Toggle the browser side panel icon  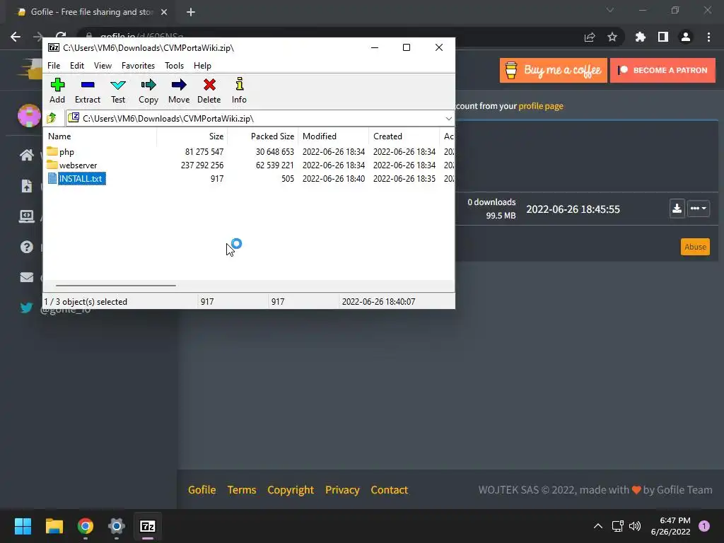click(x=663, y=37)
